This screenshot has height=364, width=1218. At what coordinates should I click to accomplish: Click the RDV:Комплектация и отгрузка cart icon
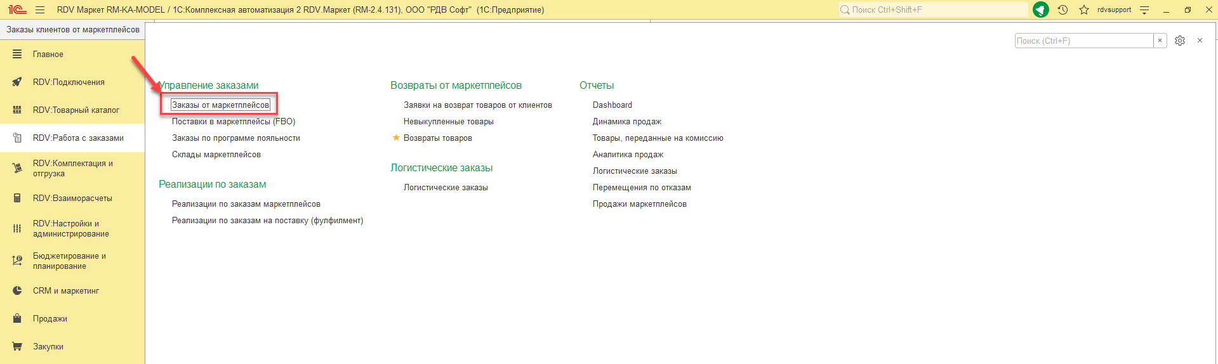coord(17,169)
